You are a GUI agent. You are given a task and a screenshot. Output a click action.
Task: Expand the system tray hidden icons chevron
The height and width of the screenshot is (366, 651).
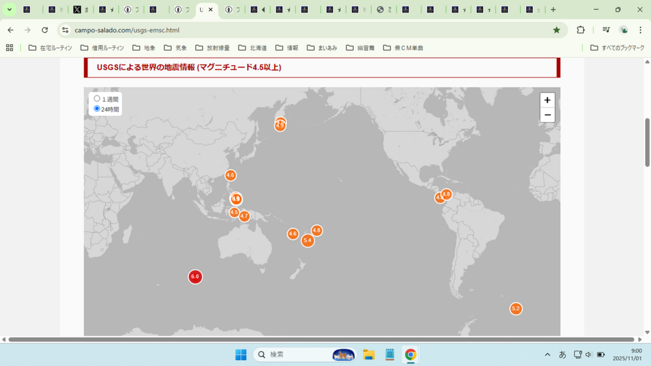point(547,354)
